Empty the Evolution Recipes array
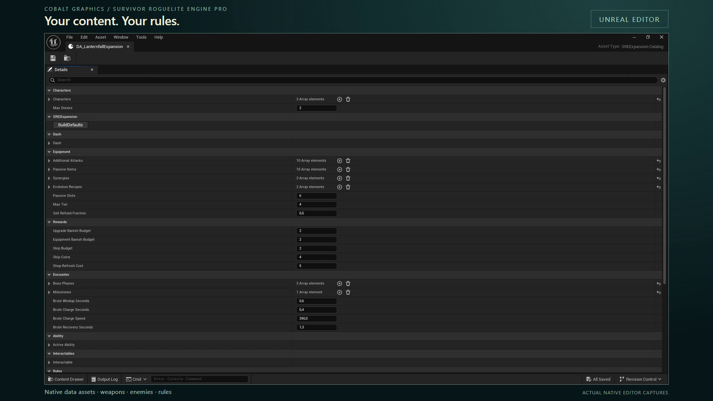The width and height of the screenshot is (713, 401). coord(348,187)
